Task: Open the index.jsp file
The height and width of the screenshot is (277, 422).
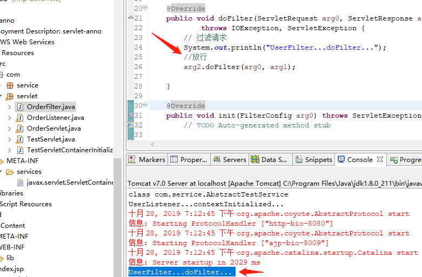Action: pos(12,268)
